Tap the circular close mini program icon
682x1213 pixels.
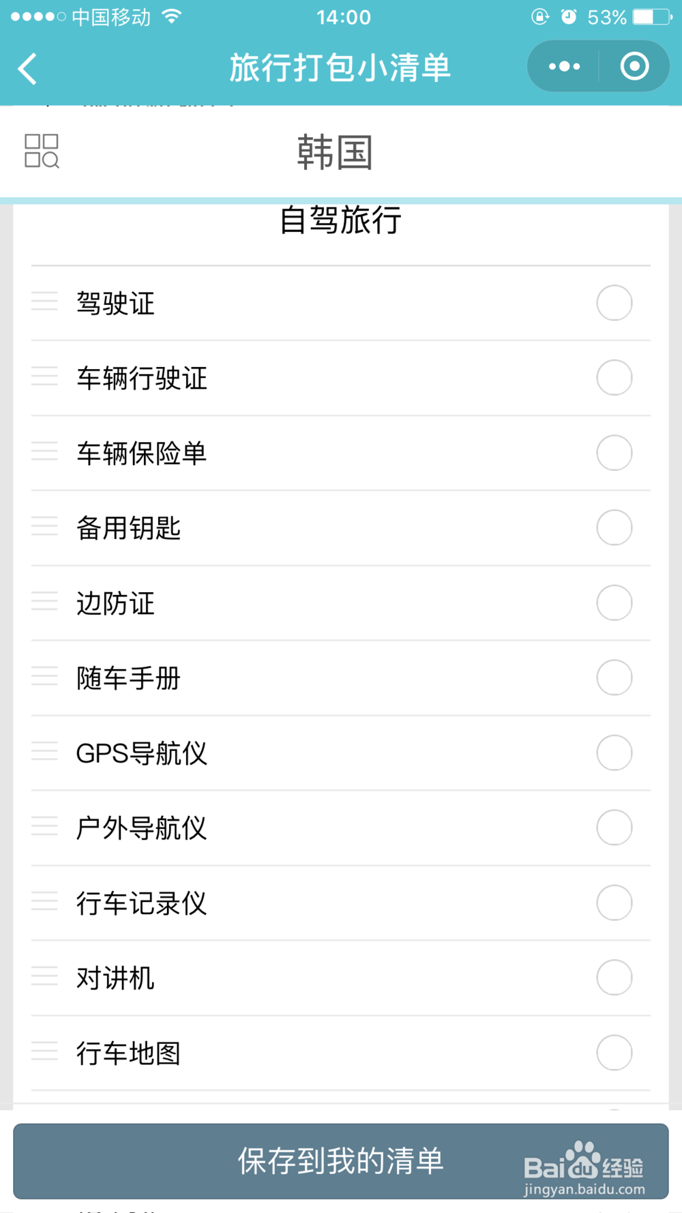click(x=634, y=66)
